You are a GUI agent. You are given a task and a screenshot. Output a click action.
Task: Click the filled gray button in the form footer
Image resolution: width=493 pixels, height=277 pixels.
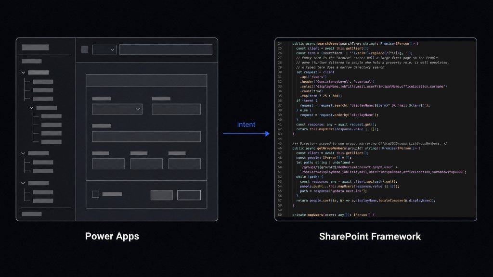click(162, 195)
